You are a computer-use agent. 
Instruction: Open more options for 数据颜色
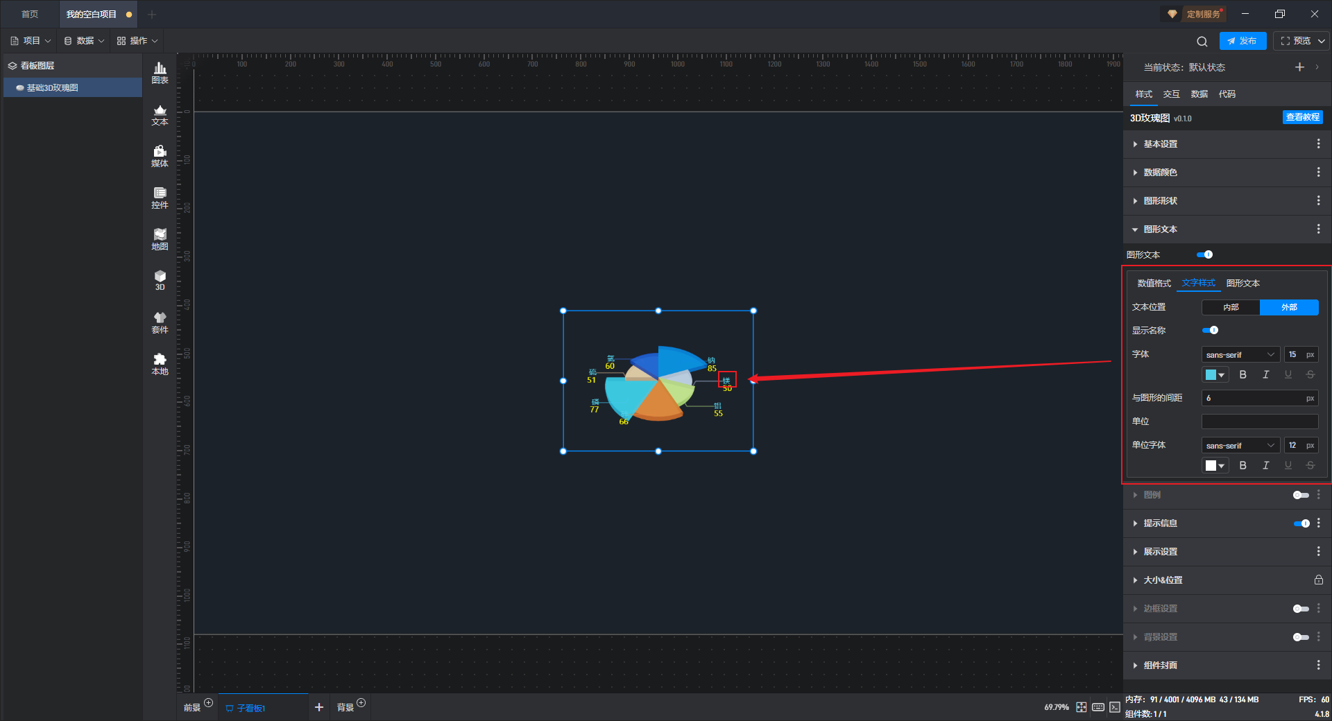[1318, 172]
